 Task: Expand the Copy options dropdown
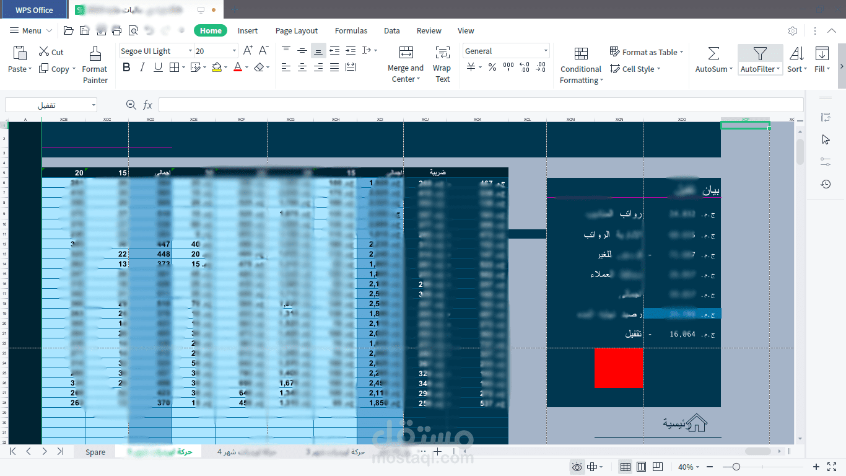tap(74, 69)
